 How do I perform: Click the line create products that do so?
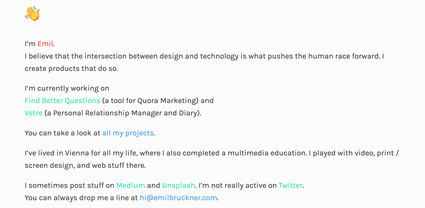71,69
